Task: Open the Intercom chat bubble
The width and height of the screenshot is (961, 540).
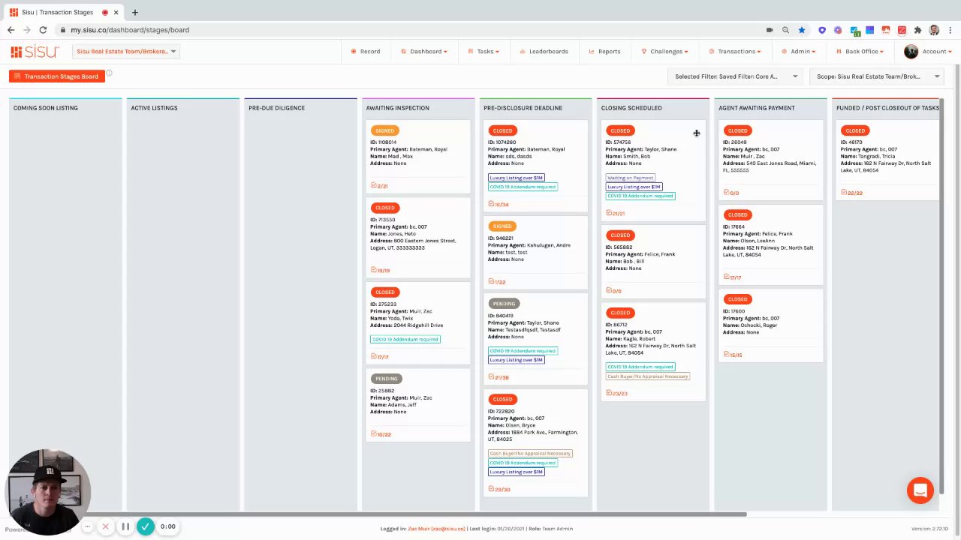Action: coord(920,490)
